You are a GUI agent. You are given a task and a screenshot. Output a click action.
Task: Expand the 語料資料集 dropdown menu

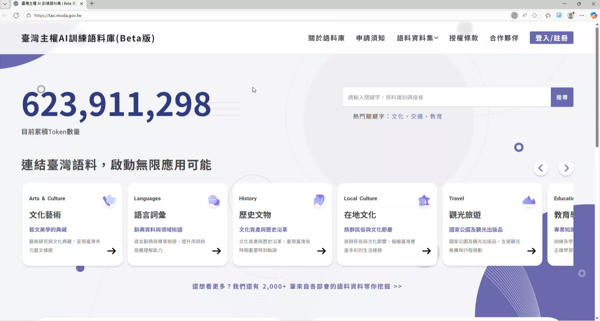pos(417,38)
